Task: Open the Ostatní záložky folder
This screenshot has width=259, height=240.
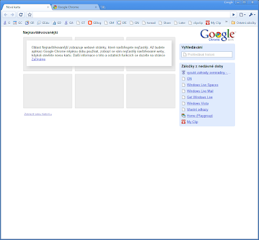Action: coord(243,23)
